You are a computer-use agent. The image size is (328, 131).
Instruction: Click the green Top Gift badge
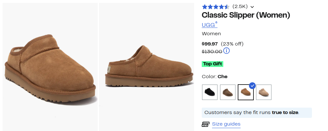click(x=212, y=64)
